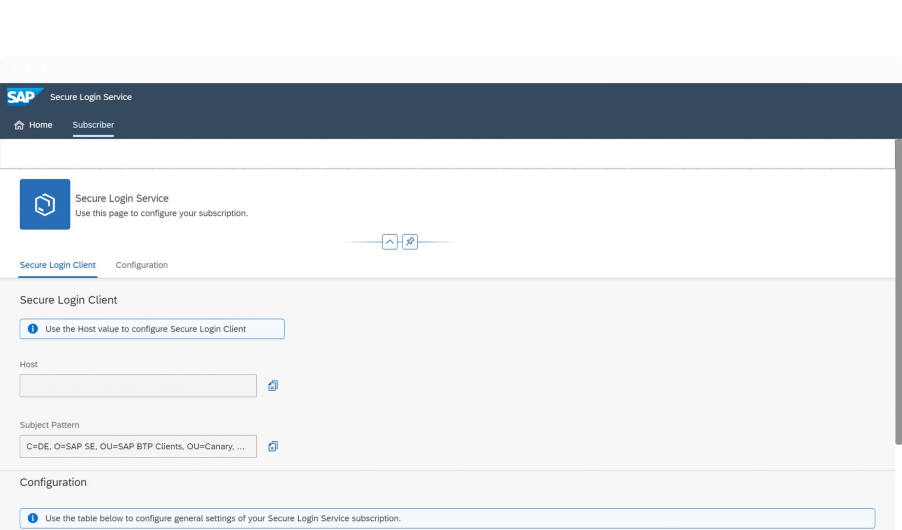Click the Secure Login Service title in the top bar
Viewport: 902px width, 530px height.
coord(91,97)
